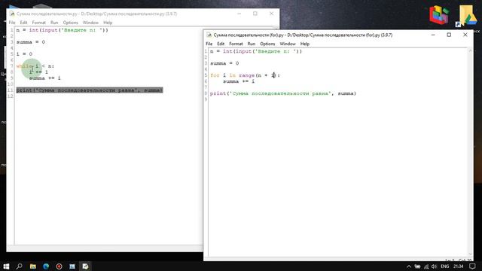This screenshot has width=482, height=271.
Task: Open the clock showing 21:34
Action: [x=459, y=266]
